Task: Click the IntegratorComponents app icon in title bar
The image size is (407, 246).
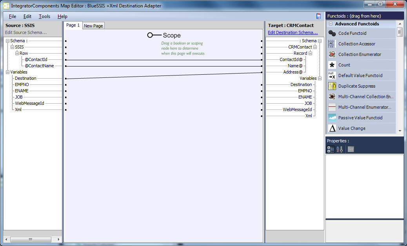Action: (6, 6)
